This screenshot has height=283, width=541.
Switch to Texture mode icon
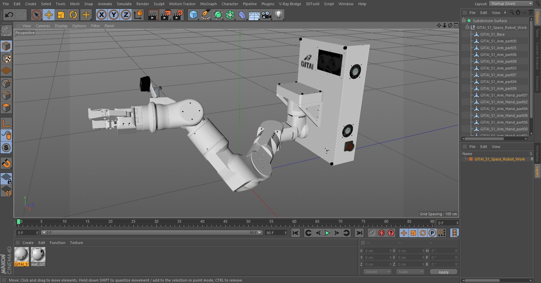[x=6, y=59]
